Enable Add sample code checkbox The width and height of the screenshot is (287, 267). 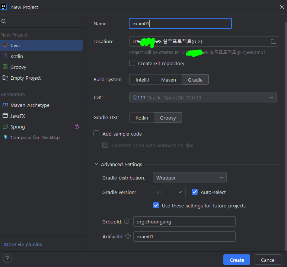(x=96, y=133)
